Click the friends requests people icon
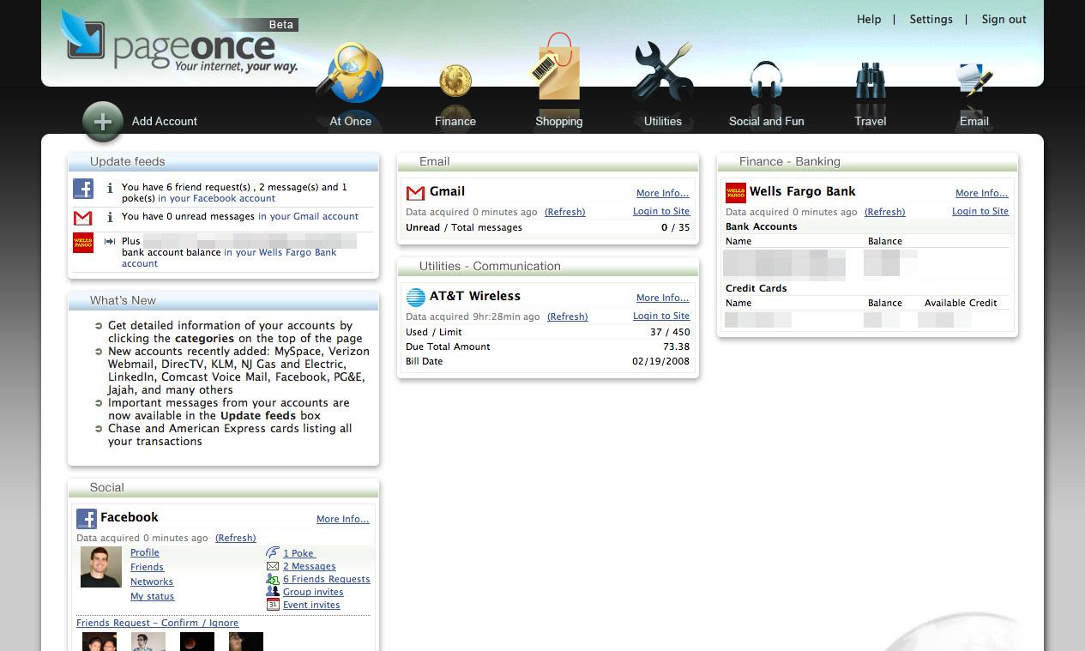This screenshot has width=1085, height=651. [273, 579]
